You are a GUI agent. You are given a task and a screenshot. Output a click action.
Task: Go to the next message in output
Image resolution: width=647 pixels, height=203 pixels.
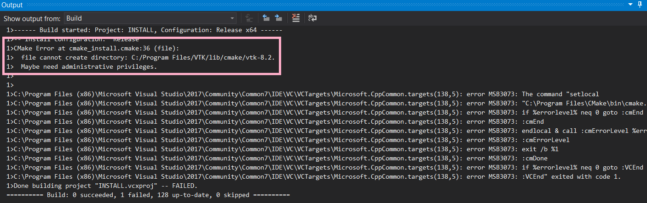tap(278, 18)
